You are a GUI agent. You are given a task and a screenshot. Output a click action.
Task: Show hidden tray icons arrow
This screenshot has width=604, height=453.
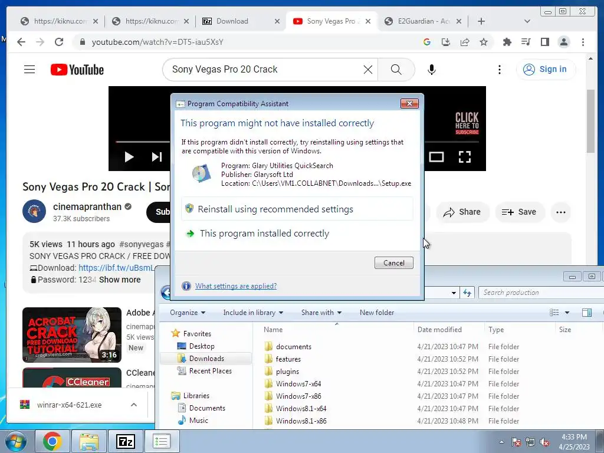[x=501, y=442]
